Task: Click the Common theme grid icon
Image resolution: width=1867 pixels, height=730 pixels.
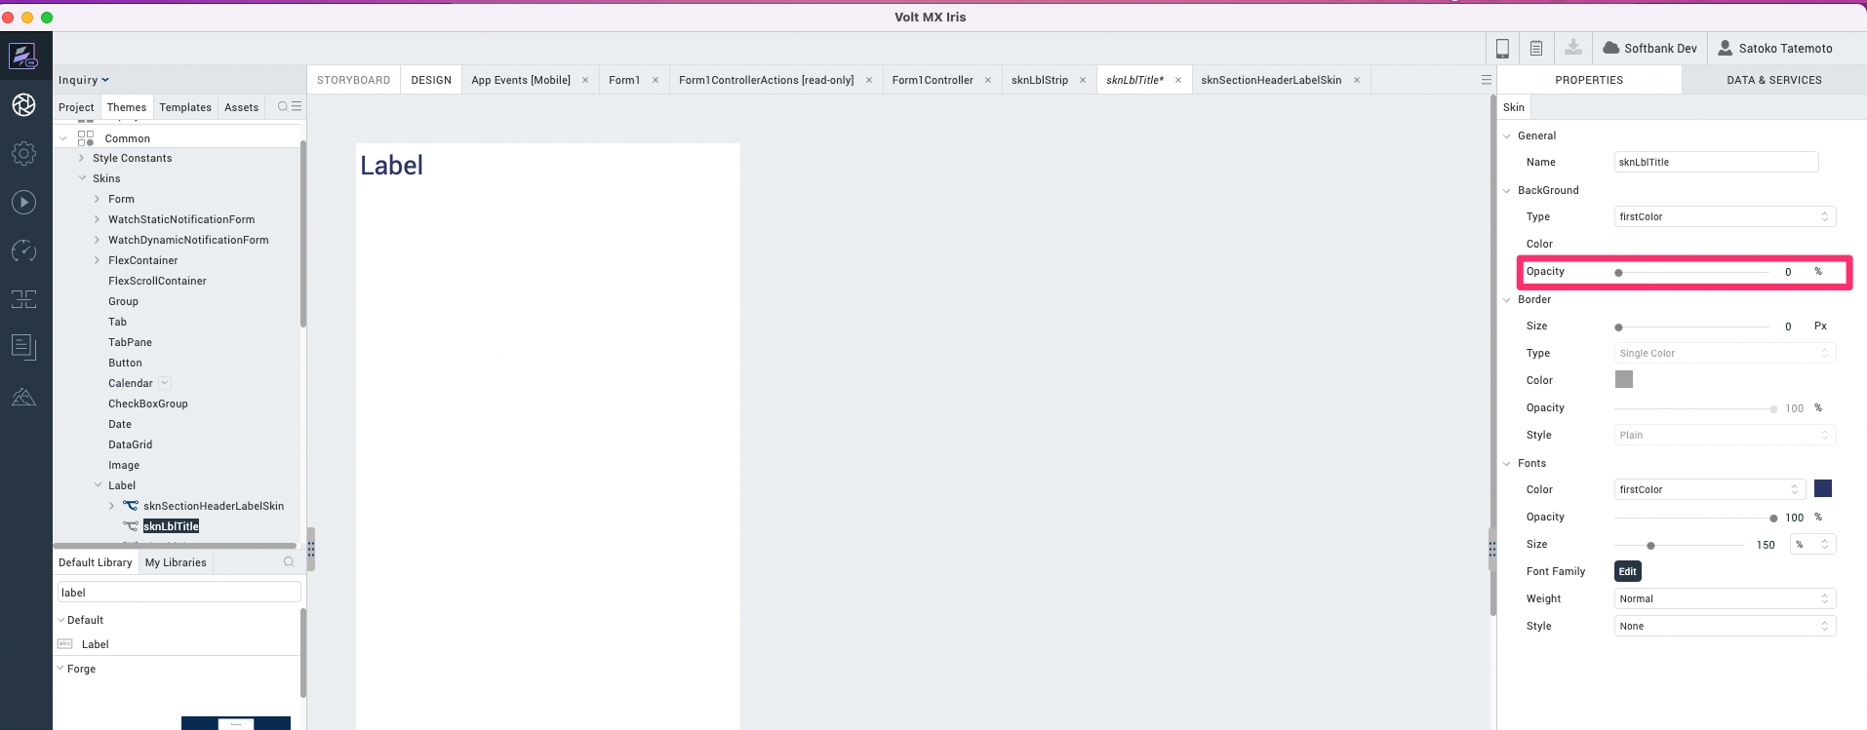Action: pos(86,138)
